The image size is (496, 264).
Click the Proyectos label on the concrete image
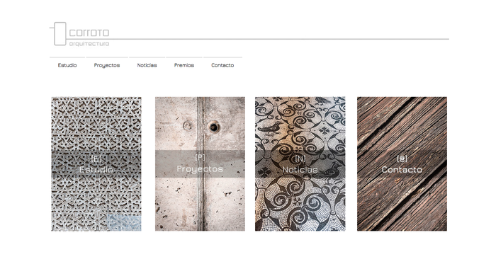[200, 169]
